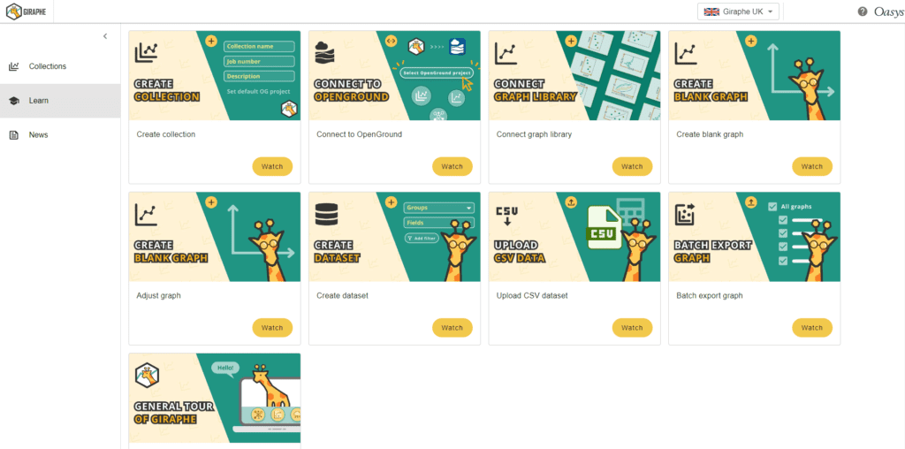
Task: Tick the All graphs checkbox in thumbnail
Action: click(772, 207)
